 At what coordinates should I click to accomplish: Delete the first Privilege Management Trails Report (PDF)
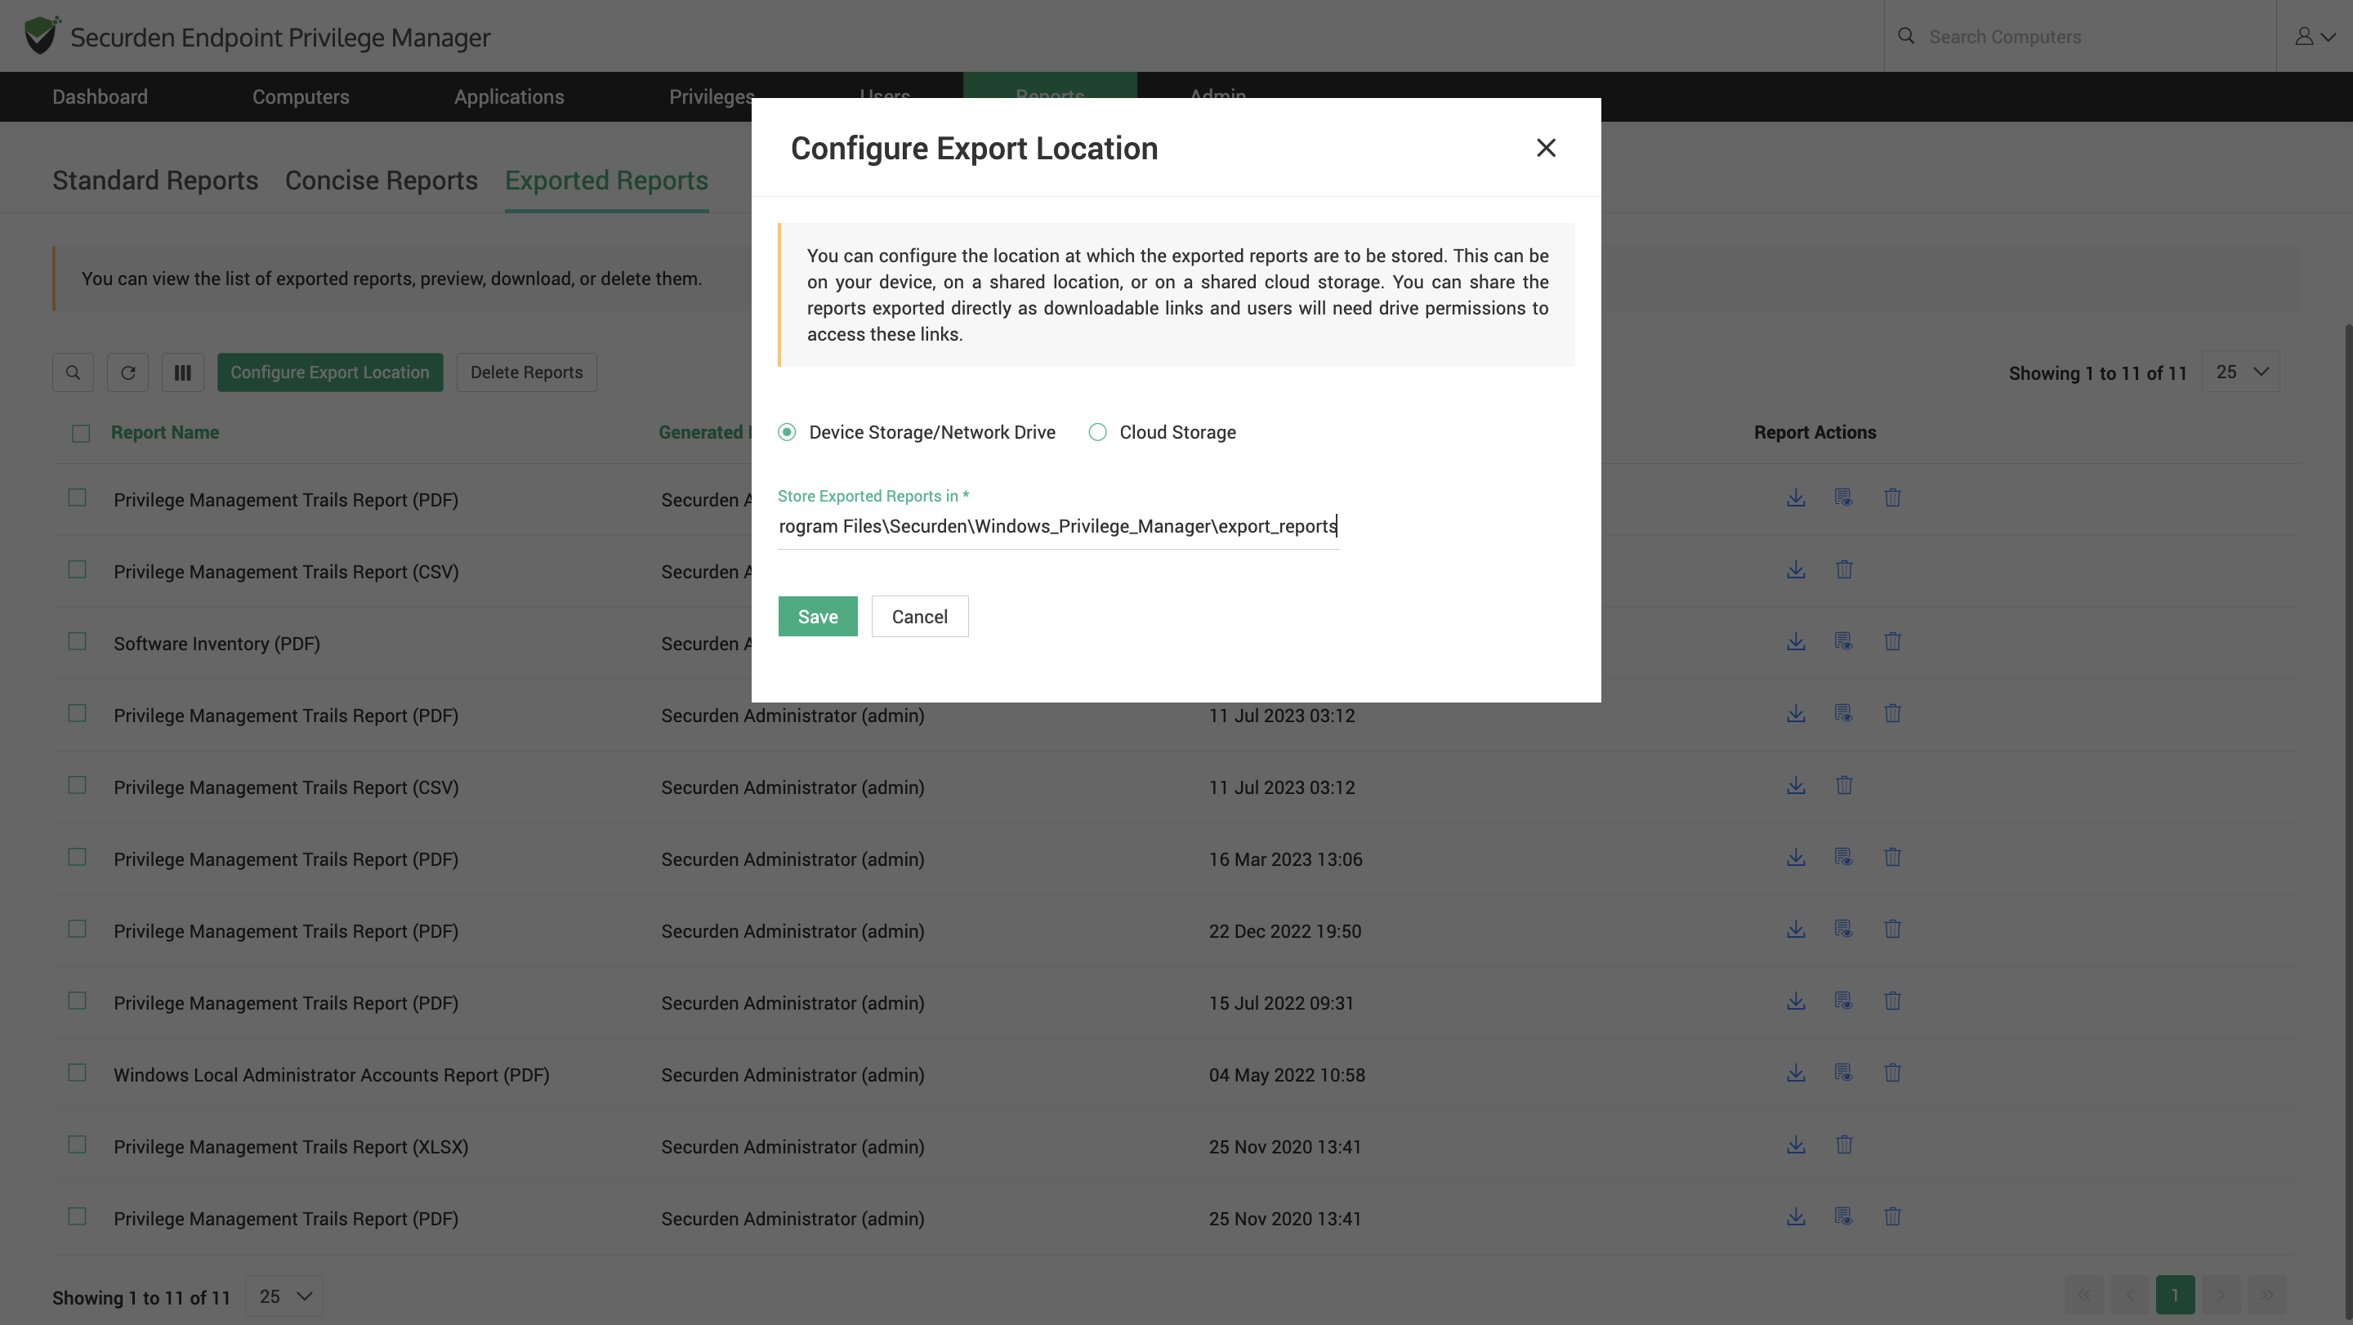(1891, 497)
